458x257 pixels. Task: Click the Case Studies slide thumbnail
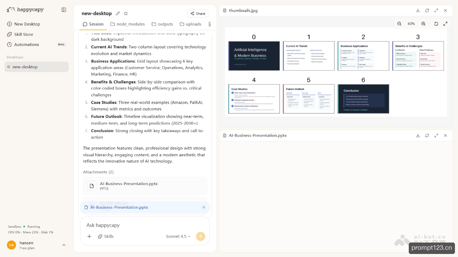(254, 99)
